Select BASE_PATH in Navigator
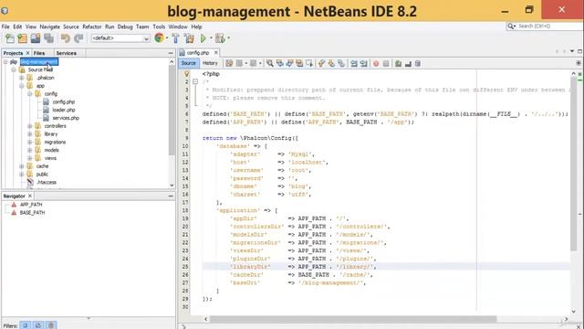Screen dimensions: 584x329 pos(32,213)
